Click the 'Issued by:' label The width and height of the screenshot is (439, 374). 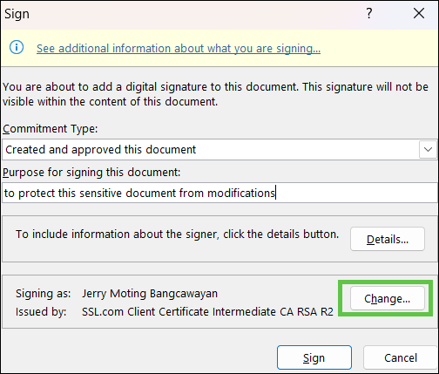[41, 311]
